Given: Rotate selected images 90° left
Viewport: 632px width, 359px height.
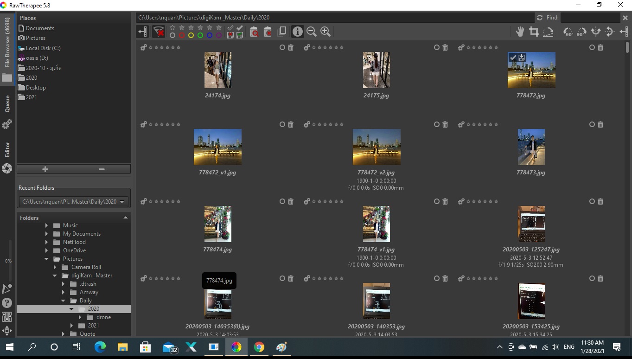Looking at the screenshot, I should [x=568, y=32].
